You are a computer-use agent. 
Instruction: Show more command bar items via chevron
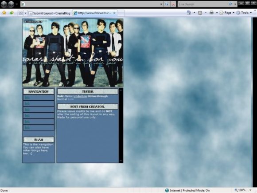point(255,10)
